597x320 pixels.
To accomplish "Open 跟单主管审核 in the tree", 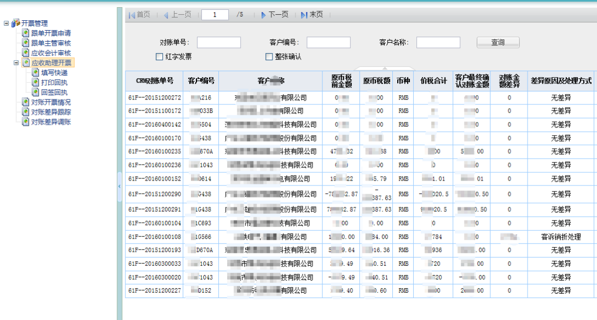I will point(51,43).
